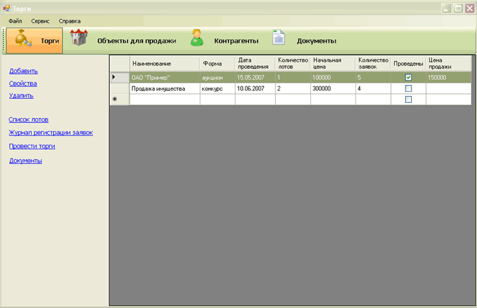
Task: Select lot count cell in Продажа имущества row
Action: point(293,89)
